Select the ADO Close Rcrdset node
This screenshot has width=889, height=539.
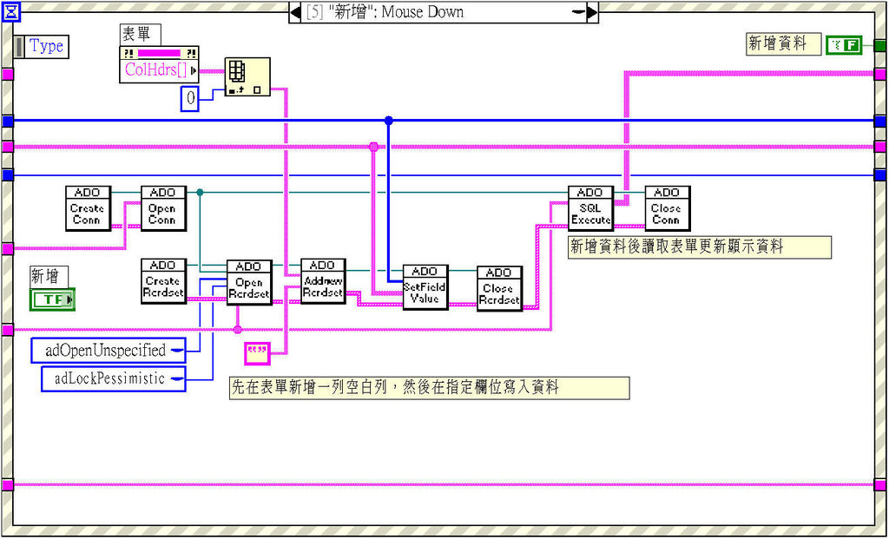pos(499,288)
